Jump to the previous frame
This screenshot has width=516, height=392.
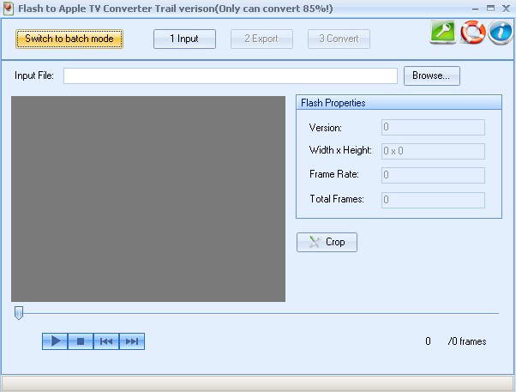pyautogui.click(x=106, y=341)
